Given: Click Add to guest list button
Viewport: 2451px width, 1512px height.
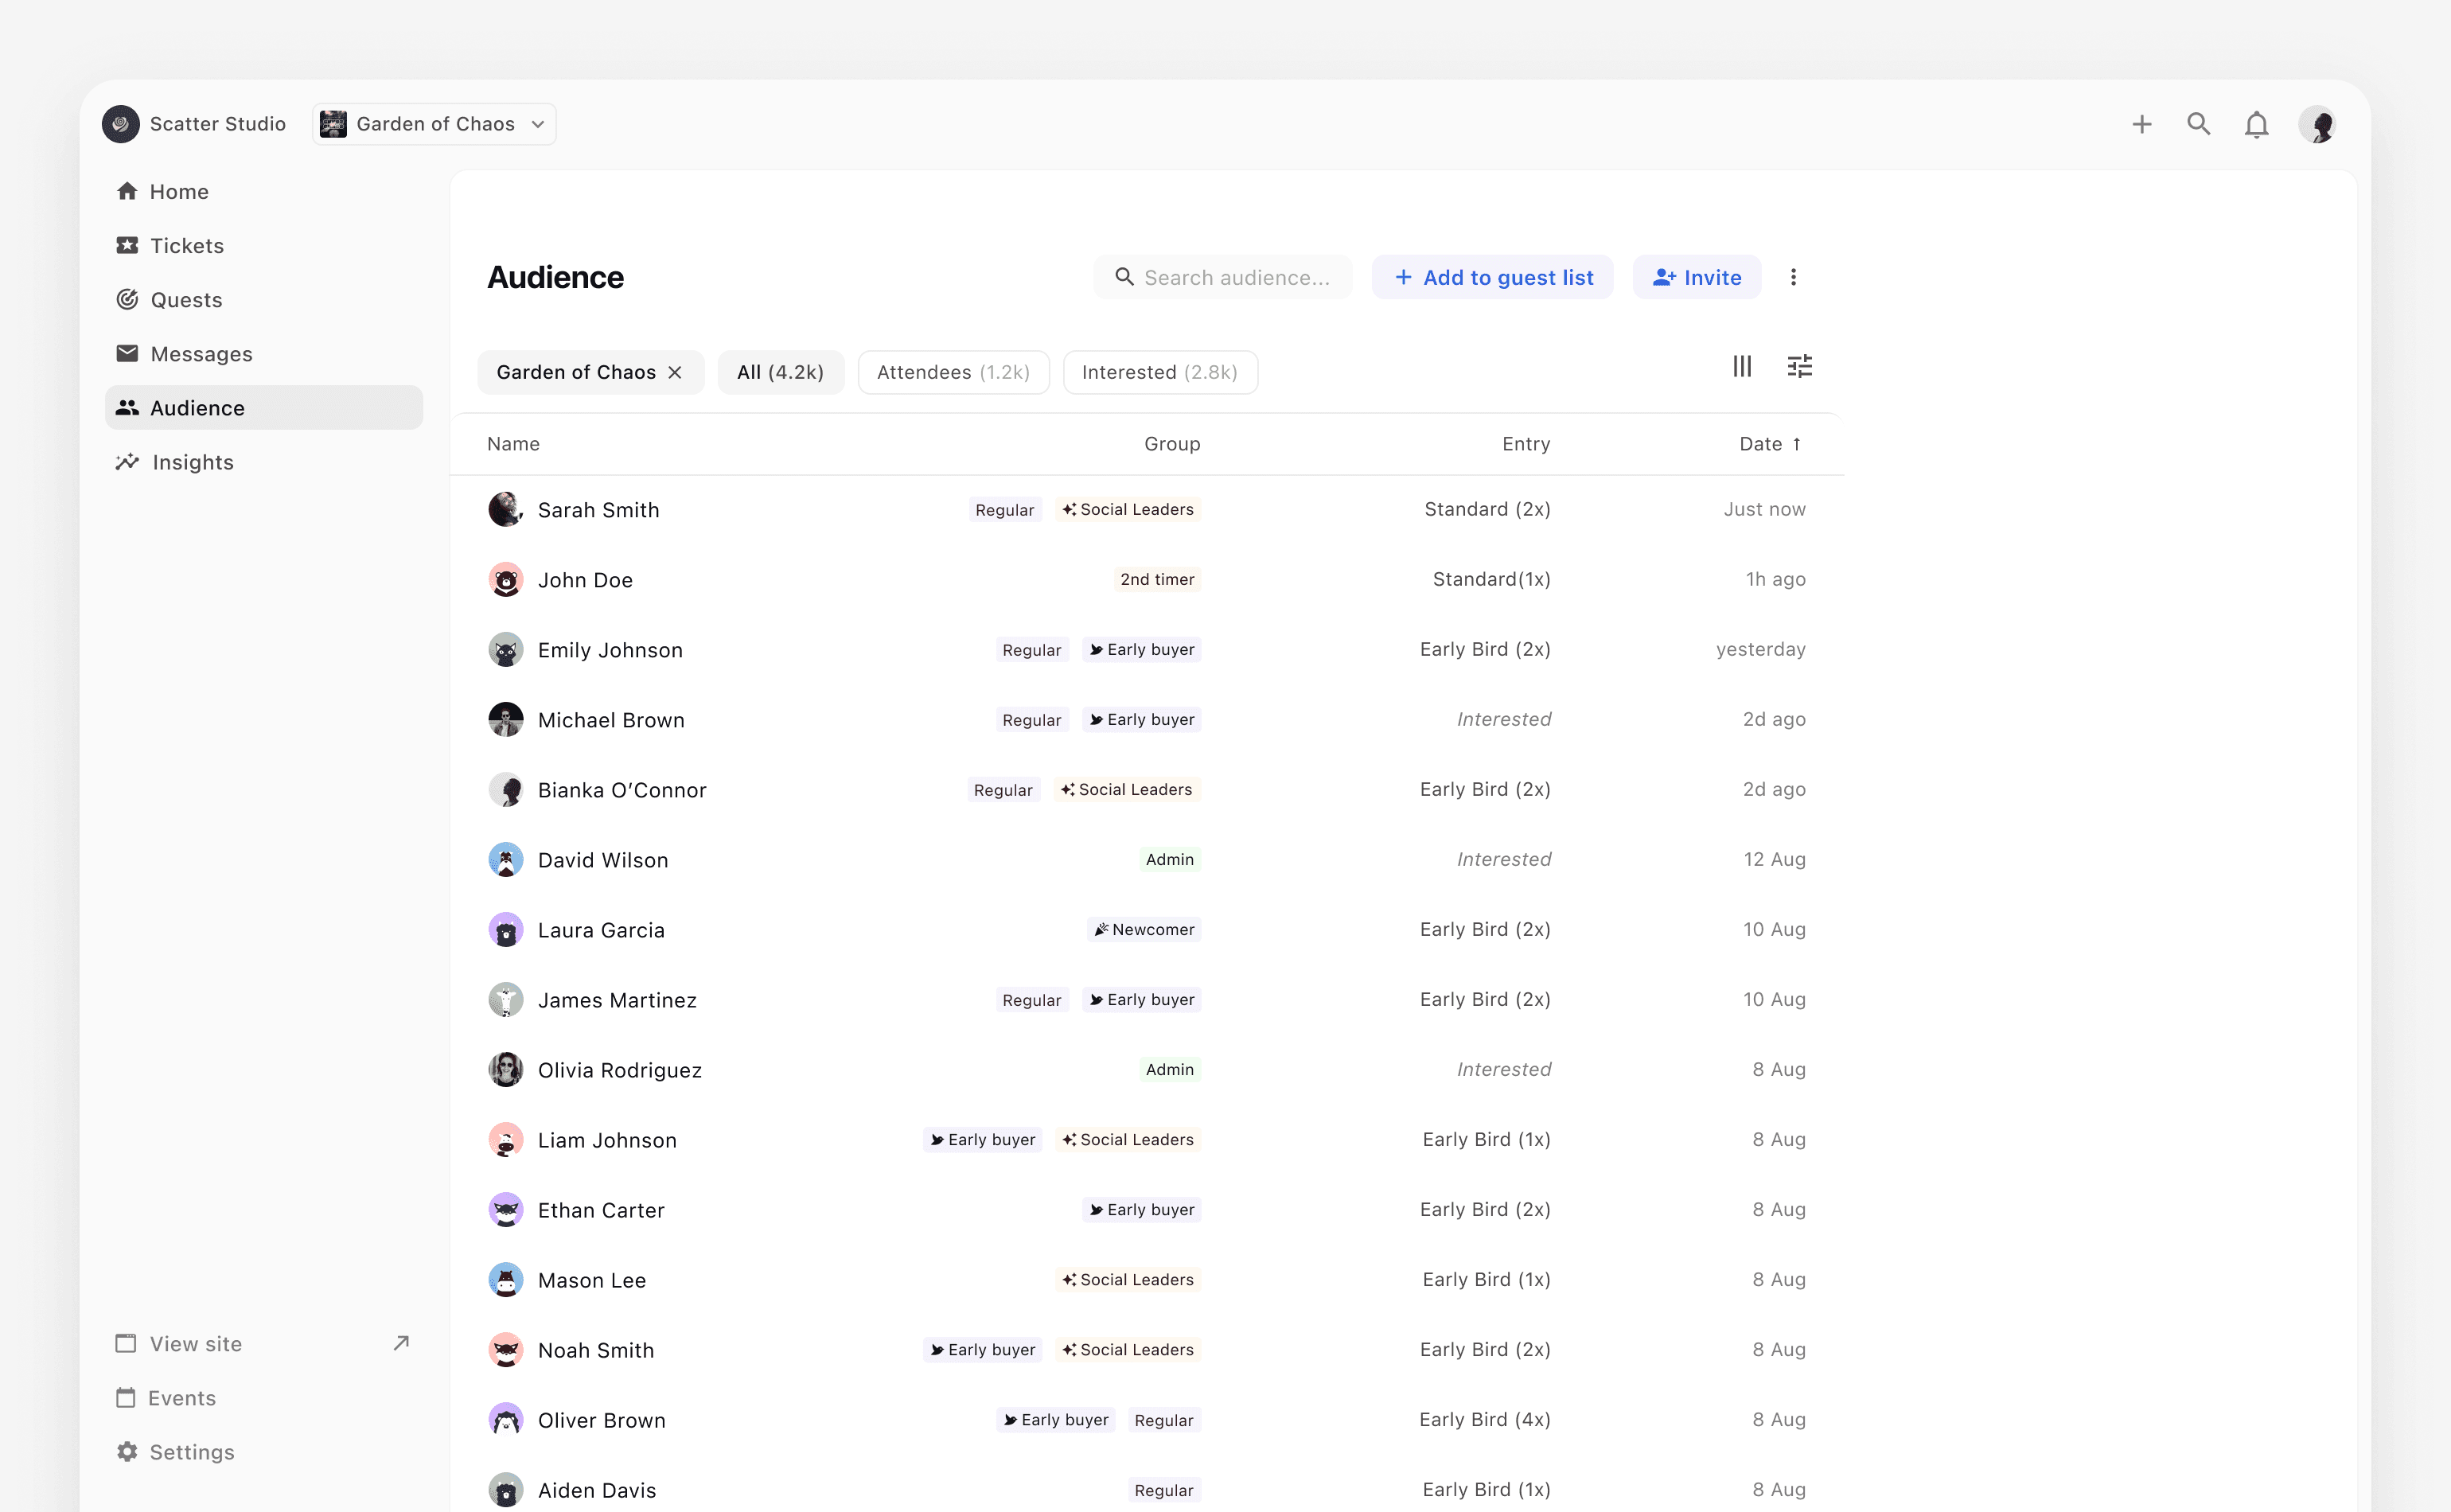Looking at the screenshot, I should click(1492, 277).
